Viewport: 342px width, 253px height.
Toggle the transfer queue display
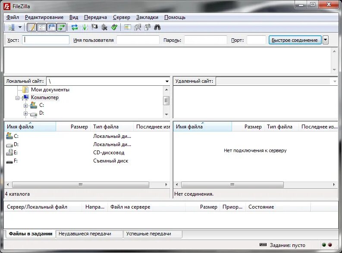click(x=62, y=27)
